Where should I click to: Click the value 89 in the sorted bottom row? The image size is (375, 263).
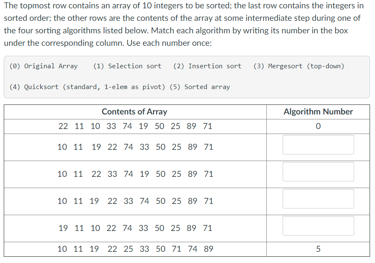click(209, 249)
